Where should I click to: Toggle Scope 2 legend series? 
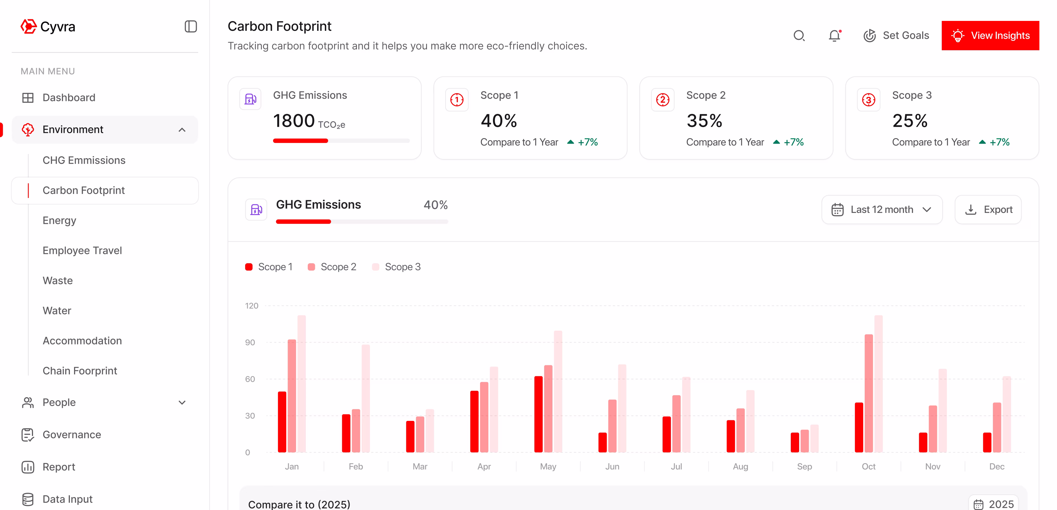(332, 267)
